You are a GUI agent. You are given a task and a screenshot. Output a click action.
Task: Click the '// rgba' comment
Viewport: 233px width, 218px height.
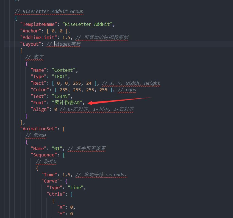127,90
